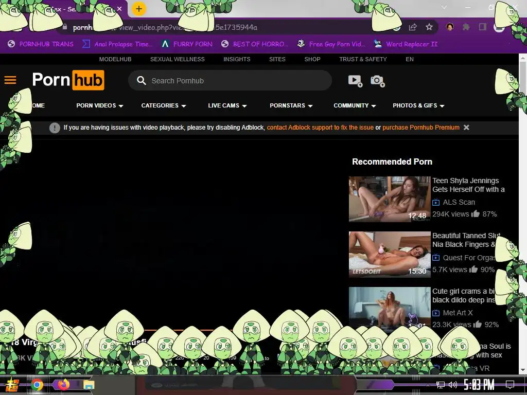This screenshot has height=395, width=527.
Task: Open the recommended thumbnail with 12:48 duration
Action: [x=390, y=199]
